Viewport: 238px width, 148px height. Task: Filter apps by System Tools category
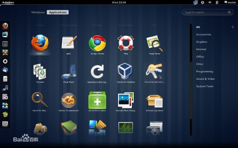tap(205, 86)
